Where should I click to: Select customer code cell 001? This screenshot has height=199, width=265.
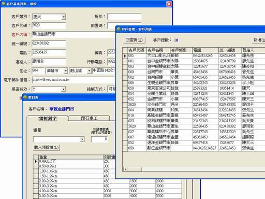pos(137,61)
